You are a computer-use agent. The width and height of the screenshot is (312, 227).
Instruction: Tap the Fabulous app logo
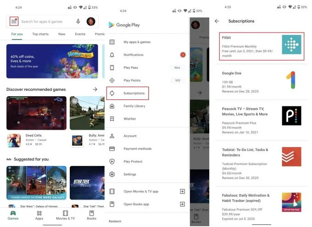(x=291, y=202)
